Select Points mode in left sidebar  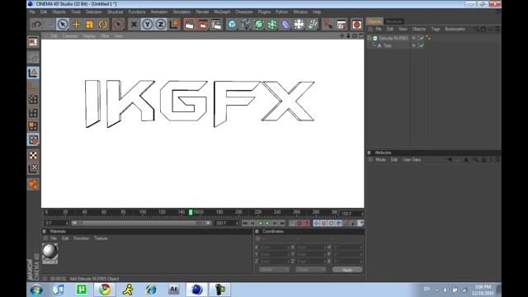(33, 99)
